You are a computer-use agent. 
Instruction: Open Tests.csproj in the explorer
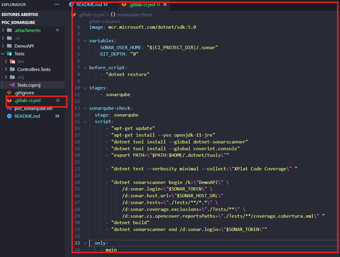[x=33, y=85]
